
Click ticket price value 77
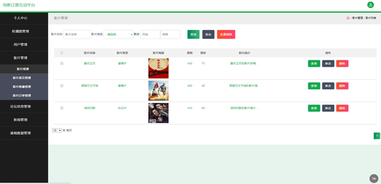[203, 63]
